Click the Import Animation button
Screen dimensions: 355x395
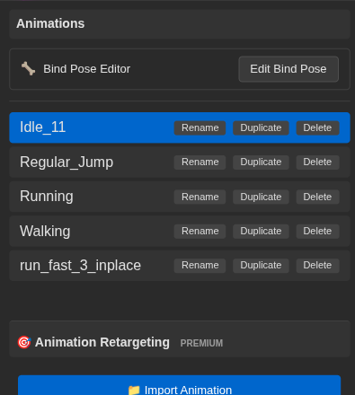[179, 385]
